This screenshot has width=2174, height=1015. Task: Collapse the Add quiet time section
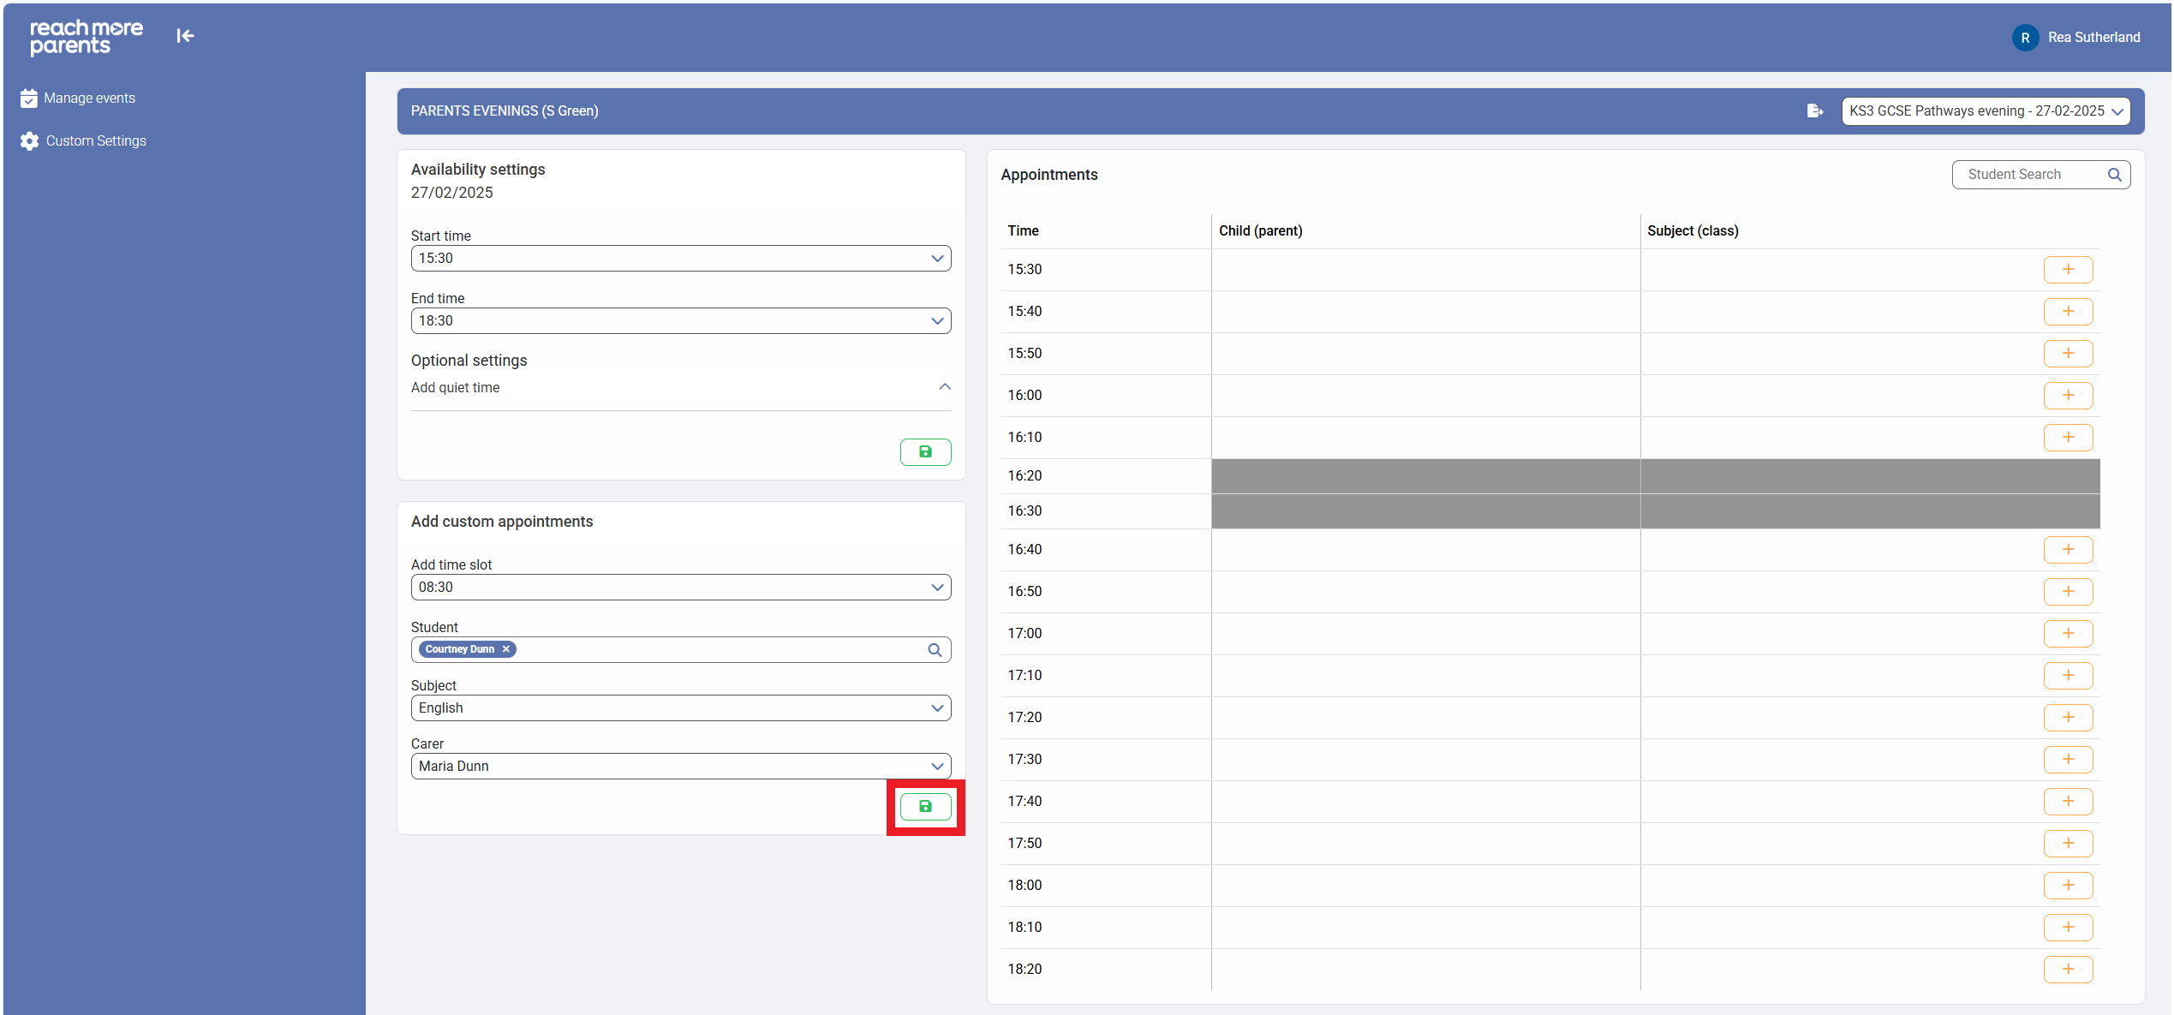(944, 387)
